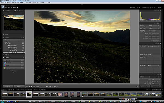Screen dimensions: 164x103
Task: Set the star rating in toolbar
Action: point(49,87)
